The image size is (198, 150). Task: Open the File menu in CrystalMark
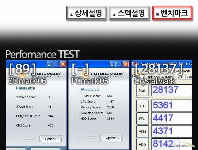coord(136,71)
